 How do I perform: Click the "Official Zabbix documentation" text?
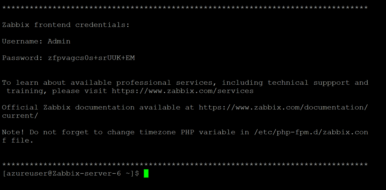pos(68,107)
